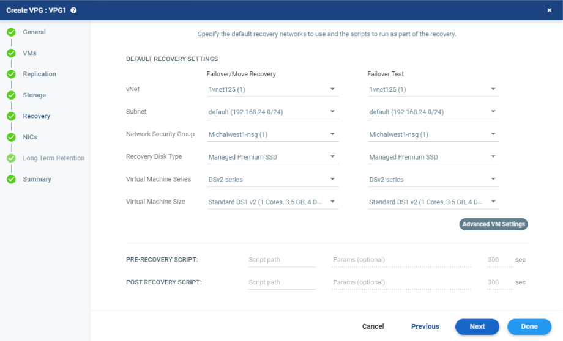
Task: Go to the General step
Action: click(34, 32)
